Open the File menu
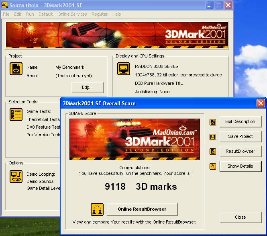This screenshot has width=267, height=236. click(6, 14)
